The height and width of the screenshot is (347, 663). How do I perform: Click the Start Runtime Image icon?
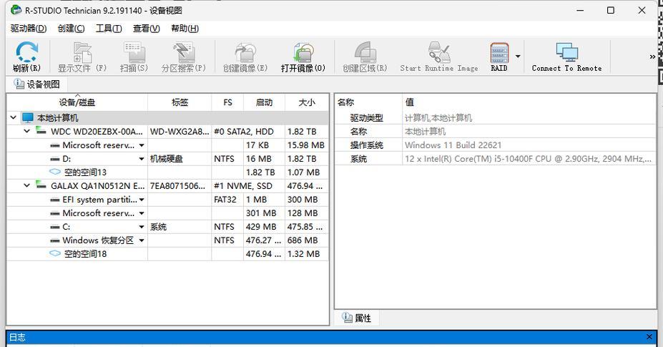point(439,52)
